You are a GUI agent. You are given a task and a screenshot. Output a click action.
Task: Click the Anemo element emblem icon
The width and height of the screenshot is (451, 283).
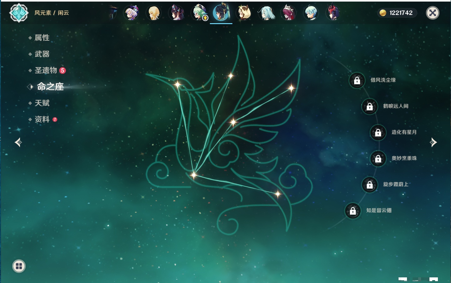[x=19, y=13]
